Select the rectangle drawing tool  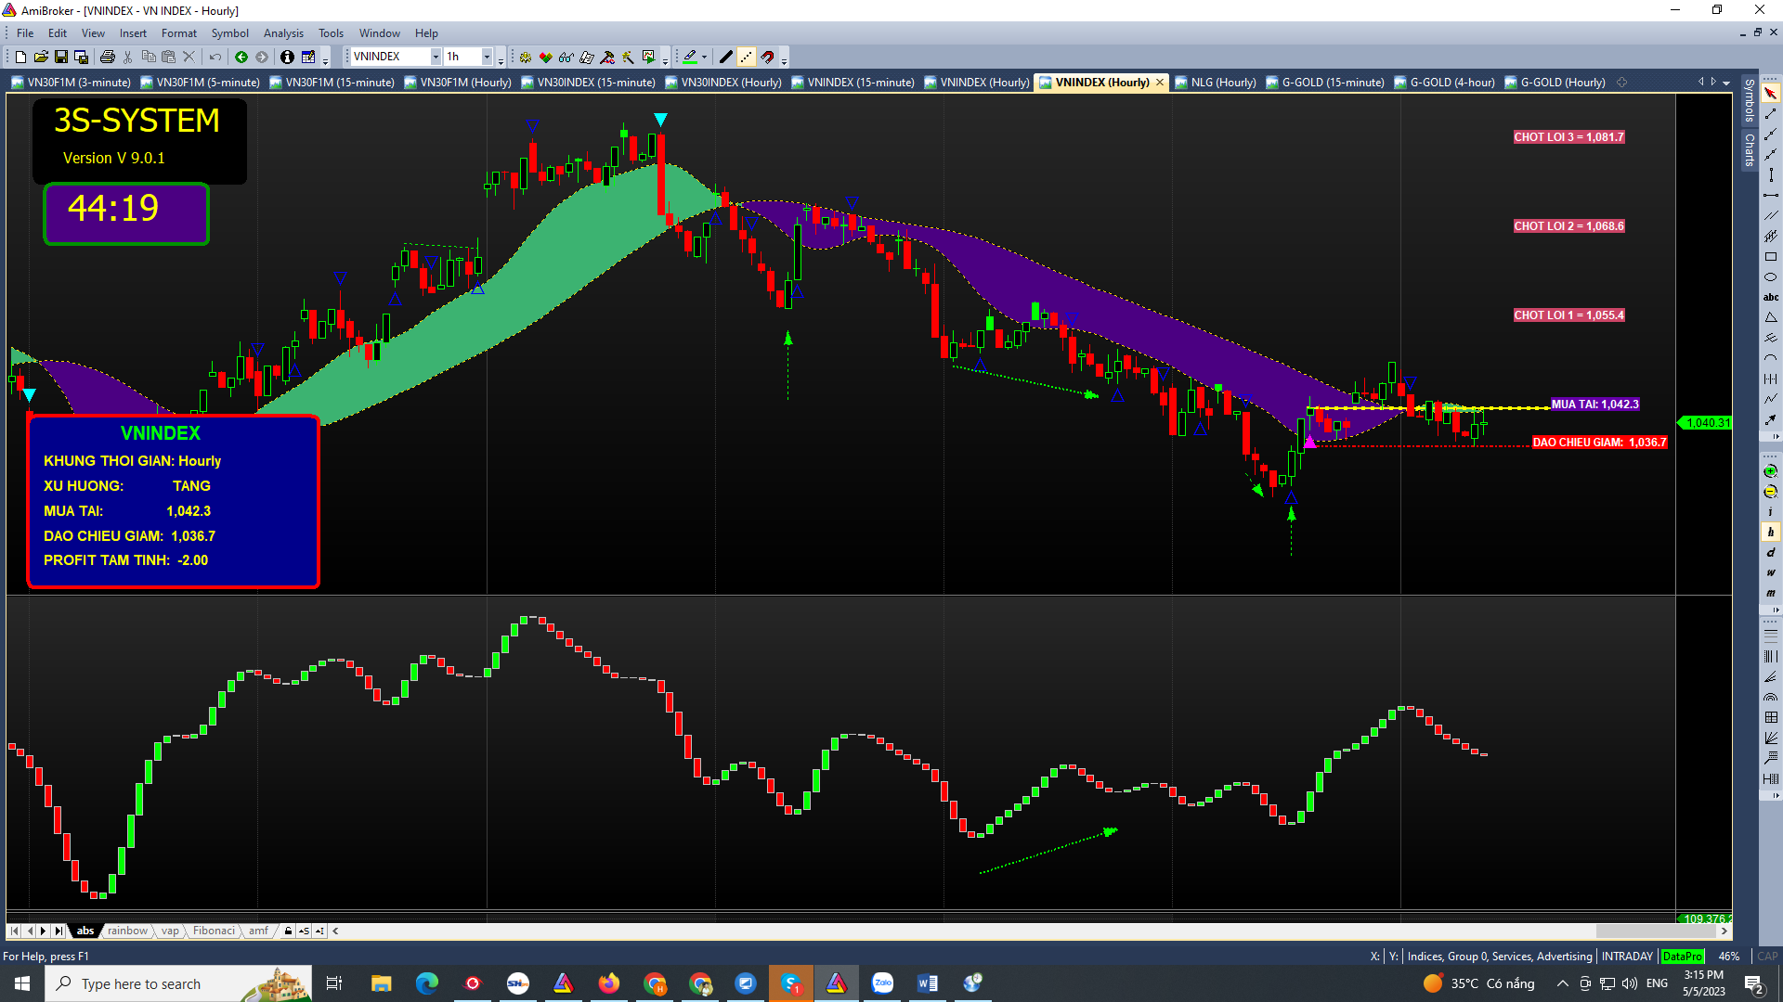[1771, 257]
